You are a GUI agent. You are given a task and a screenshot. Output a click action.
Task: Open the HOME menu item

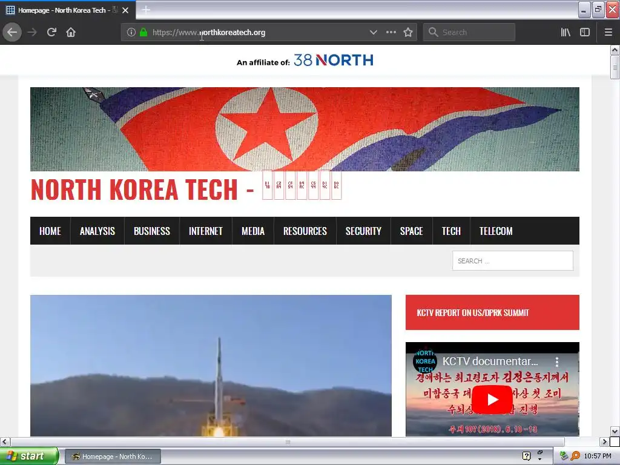click(x=50, y=231)
